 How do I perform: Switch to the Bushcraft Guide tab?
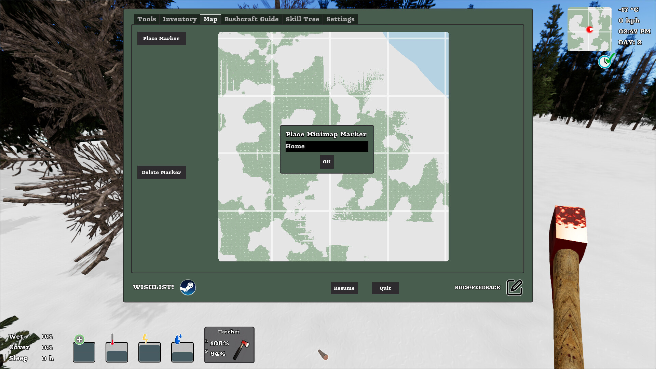[x=251, y=19]
